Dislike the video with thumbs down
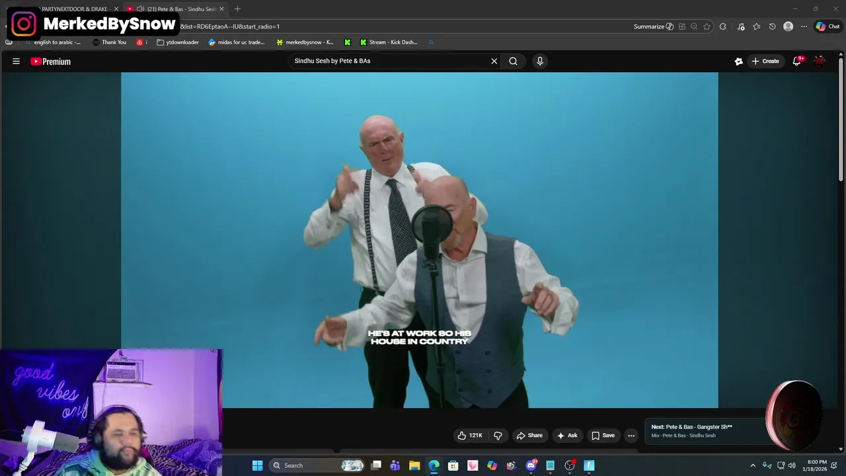The height and width of the screenshot is (476, 846). 498,435
